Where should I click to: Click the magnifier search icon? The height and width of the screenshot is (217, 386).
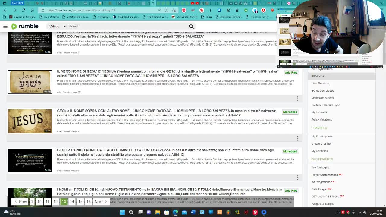(x=191, y=26)
